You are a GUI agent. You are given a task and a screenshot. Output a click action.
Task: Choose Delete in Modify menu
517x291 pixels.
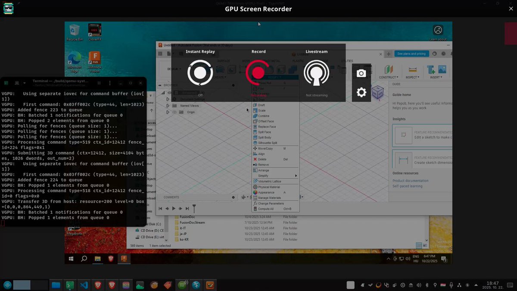click(x=275, y=159)
